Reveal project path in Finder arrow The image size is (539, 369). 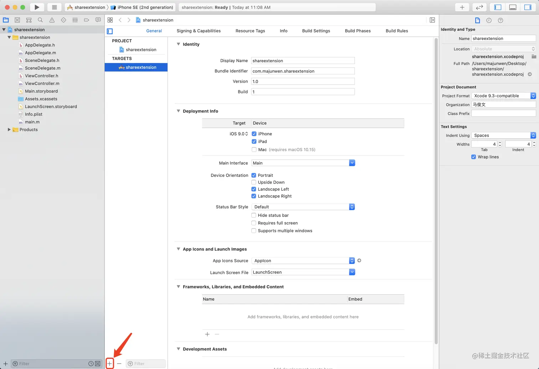530,74
